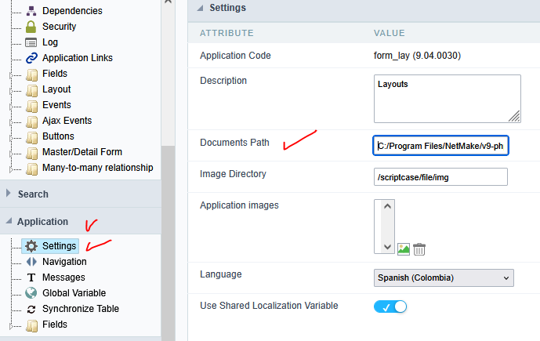Open the Events folder
This screenshot has height=341, width=540.
(56, 105)
